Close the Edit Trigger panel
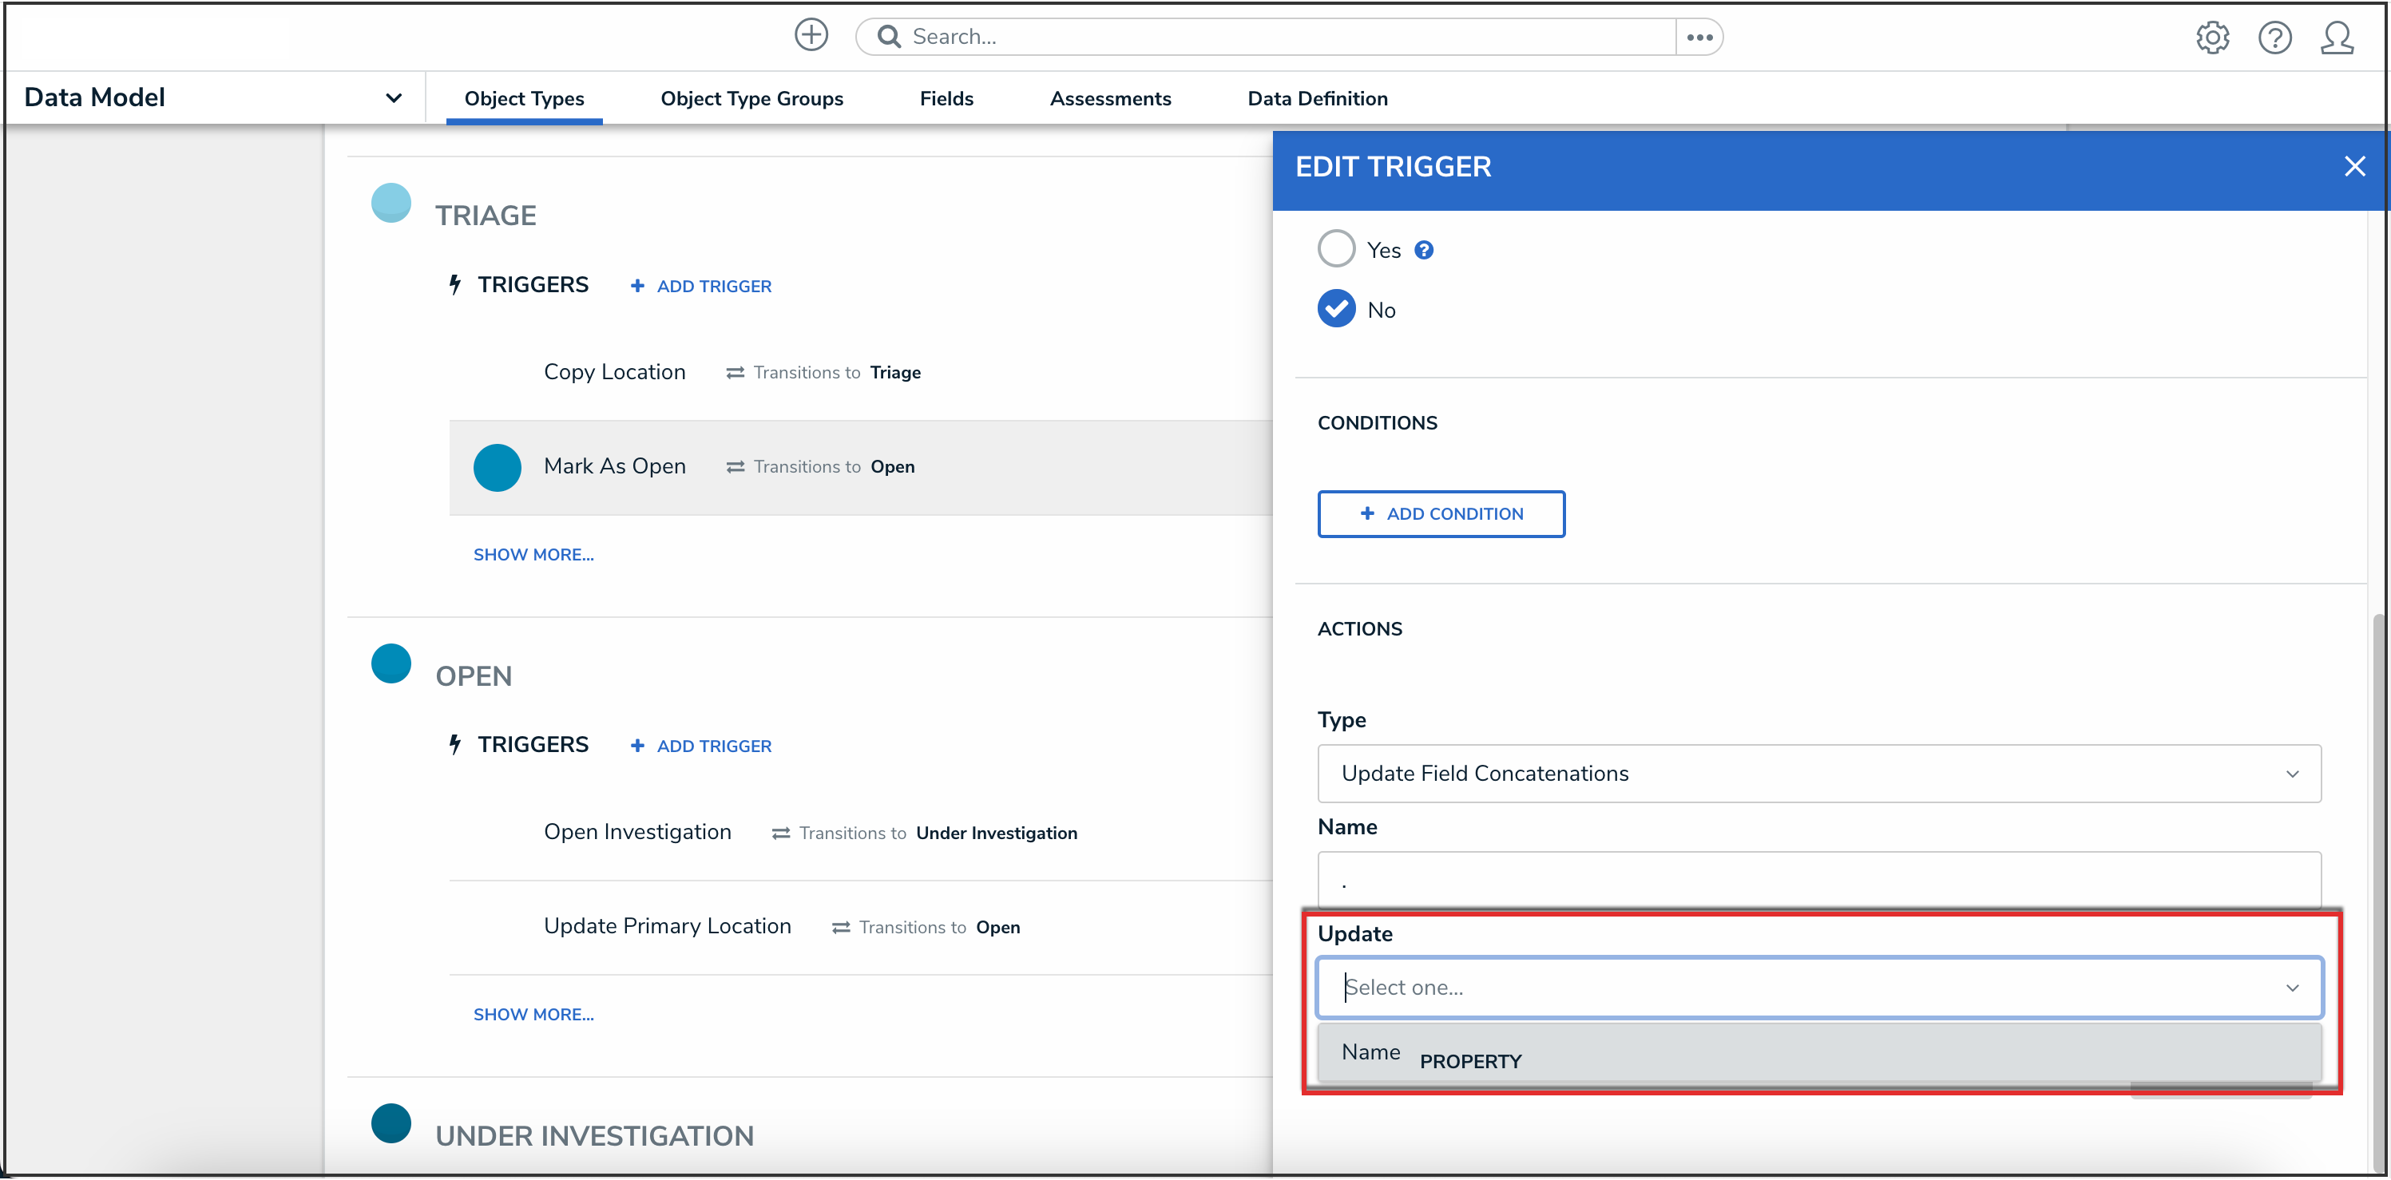This screenshot has height=1180, width=2391. tap(2354, 167)
